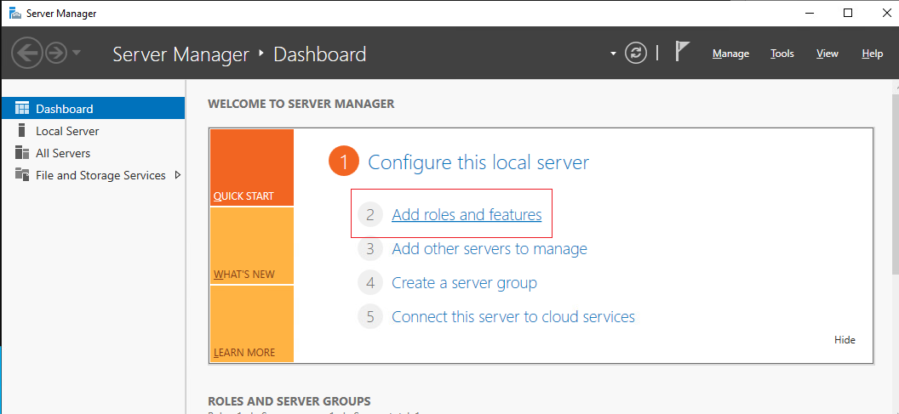Click the forward navigation arrow icon
Image resolution: width=899 pixels, height=414 pixels.
click(56, 54)
